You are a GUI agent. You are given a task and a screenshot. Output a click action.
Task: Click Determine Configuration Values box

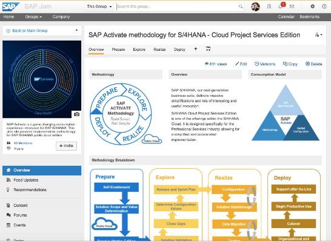176,206
